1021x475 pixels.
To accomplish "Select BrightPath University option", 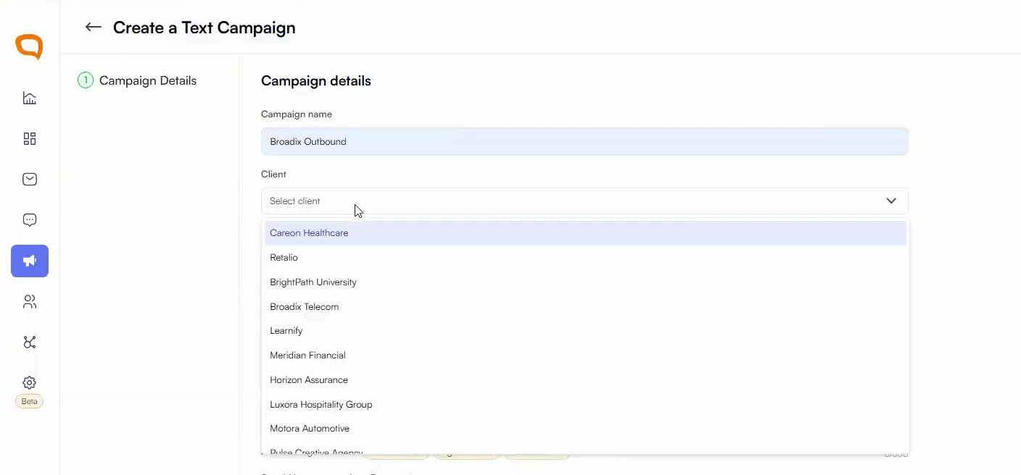I will coord(585,282).
